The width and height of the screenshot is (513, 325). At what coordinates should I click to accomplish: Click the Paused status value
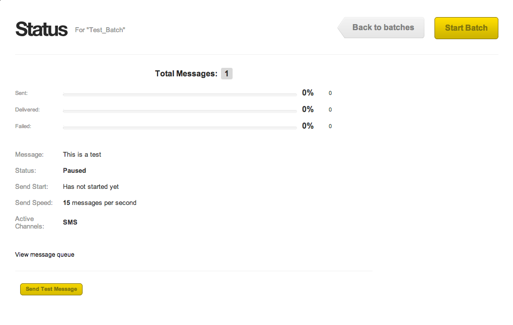(x=75, y=171)
